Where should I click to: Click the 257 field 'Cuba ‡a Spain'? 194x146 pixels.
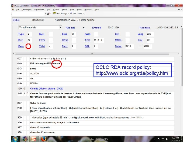pos(38,103)
